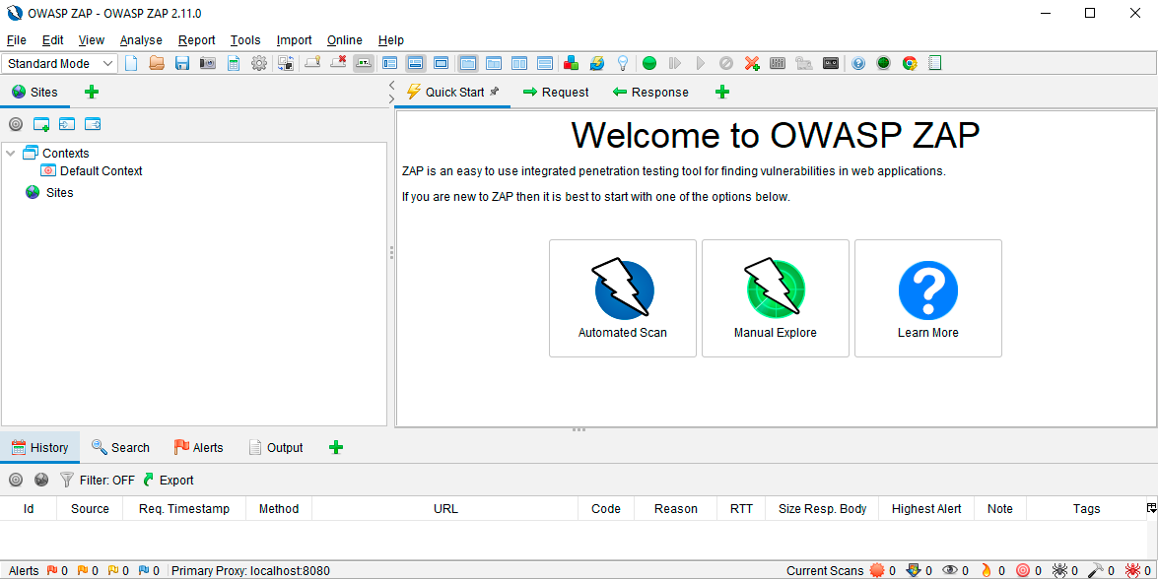Open the Standard Mode dropdown
Viewport: 1158px width, 580px height.
(59, 63)
